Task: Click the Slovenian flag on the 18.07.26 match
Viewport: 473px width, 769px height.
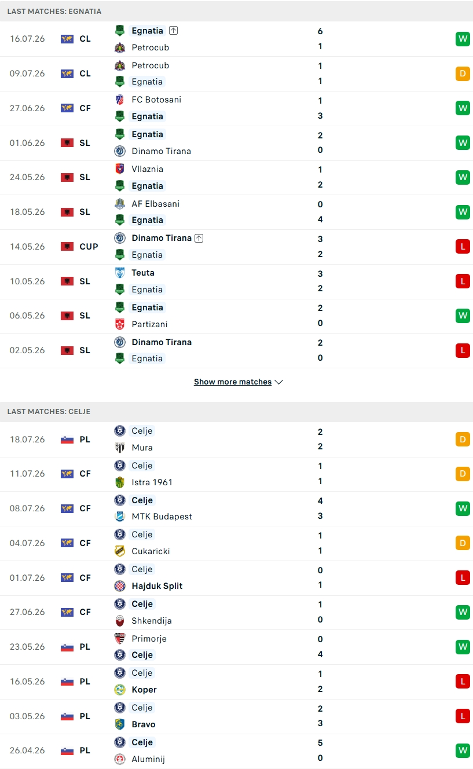Action: point(67,440)
